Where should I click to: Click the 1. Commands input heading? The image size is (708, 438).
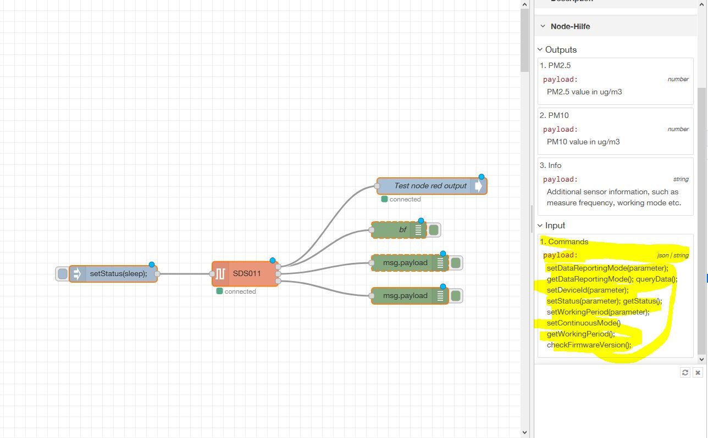point(564,242)
